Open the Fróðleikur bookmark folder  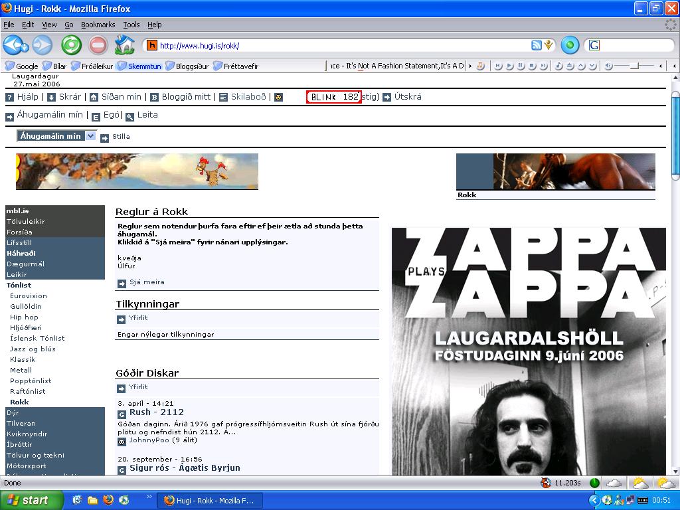point(92,66)
